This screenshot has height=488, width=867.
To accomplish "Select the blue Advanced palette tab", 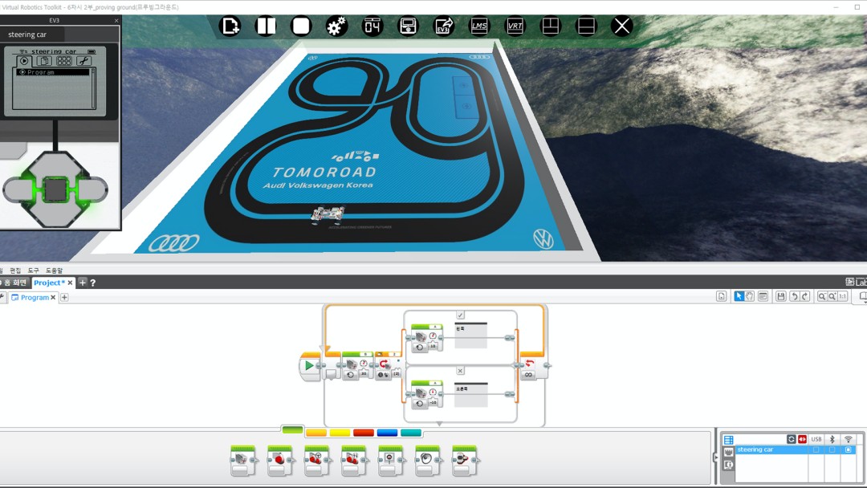I will pyautogui.click(x=387, y=433).
